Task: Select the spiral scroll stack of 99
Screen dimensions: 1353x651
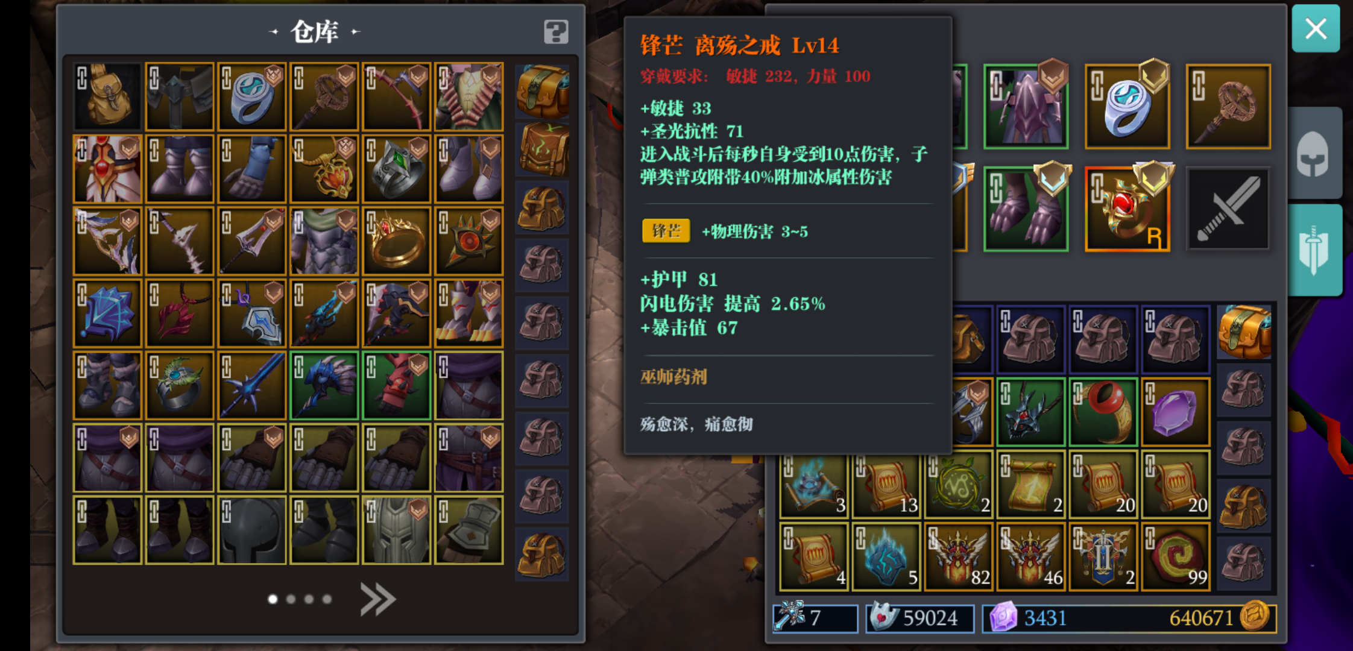Action: pyautogui.click(x=1175, y=556)
